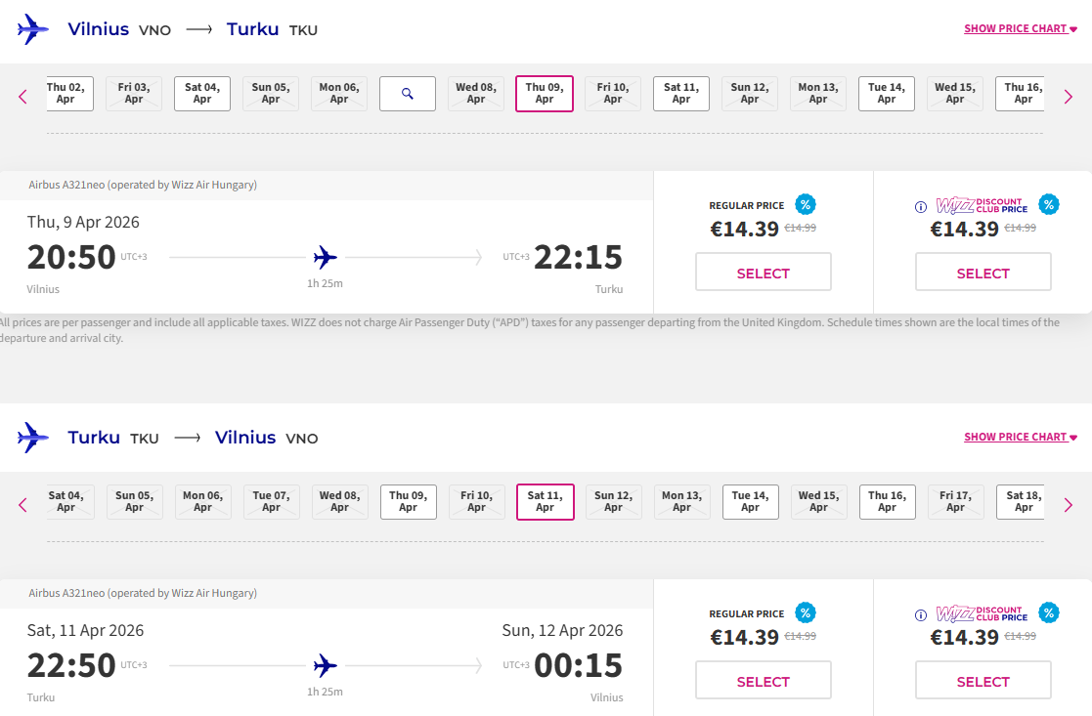Expand price chart for Vilnius to Turku

pyautogui.click(x=1020, y=28)
